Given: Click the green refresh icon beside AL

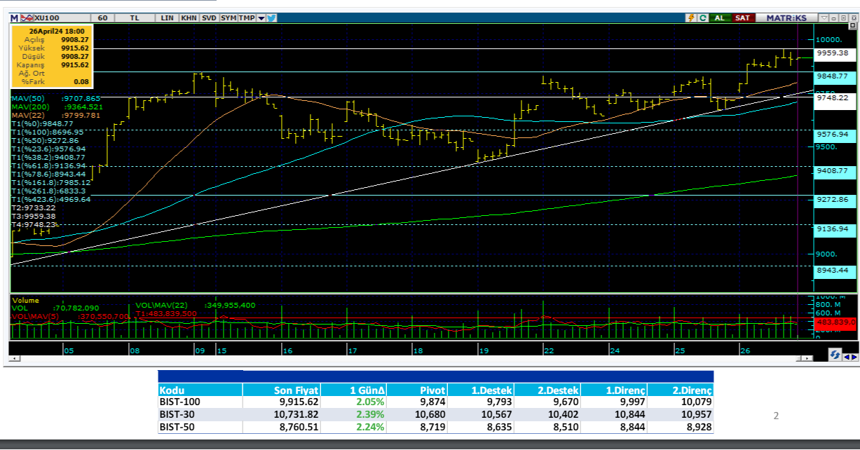Looking at the screenshot, I should [x=704, y=18].
